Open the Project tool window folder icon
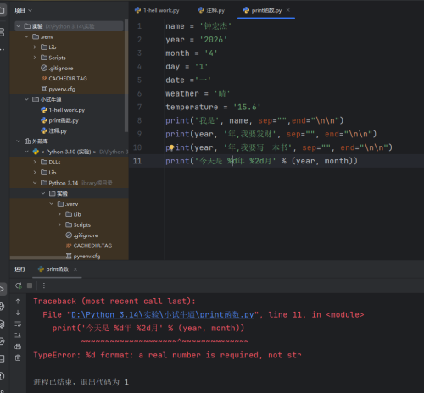The height and width of the screenshot is (393, 424). click(x=3, y=11)
